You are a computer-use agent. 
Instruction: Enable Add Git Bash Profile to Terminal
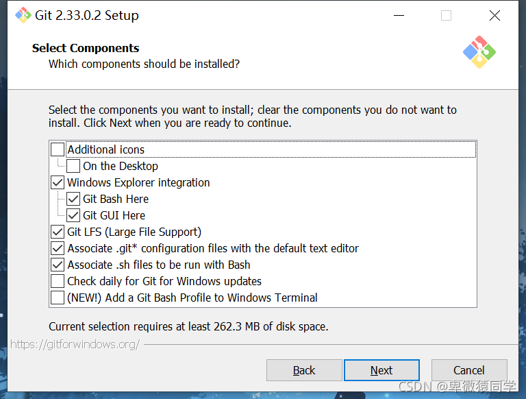(58, 298)
